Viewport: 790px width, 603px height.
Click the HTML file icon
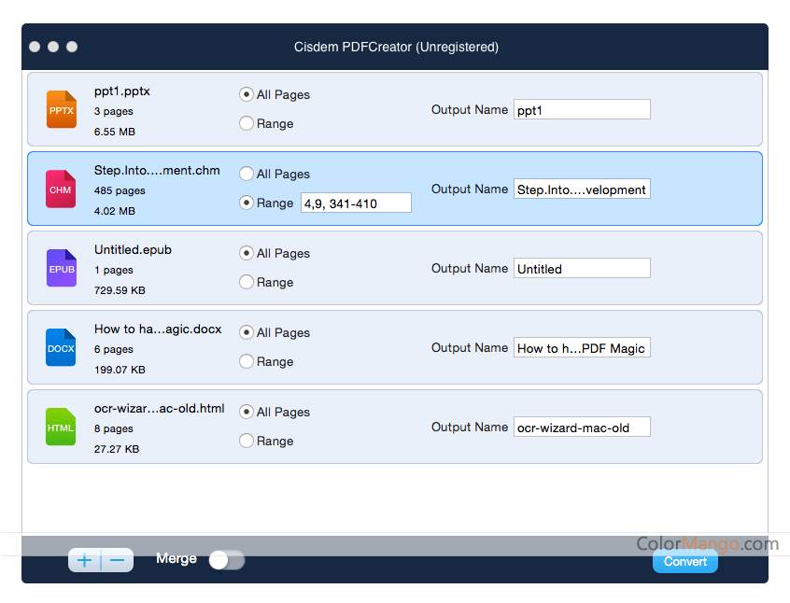coord(61,427)
